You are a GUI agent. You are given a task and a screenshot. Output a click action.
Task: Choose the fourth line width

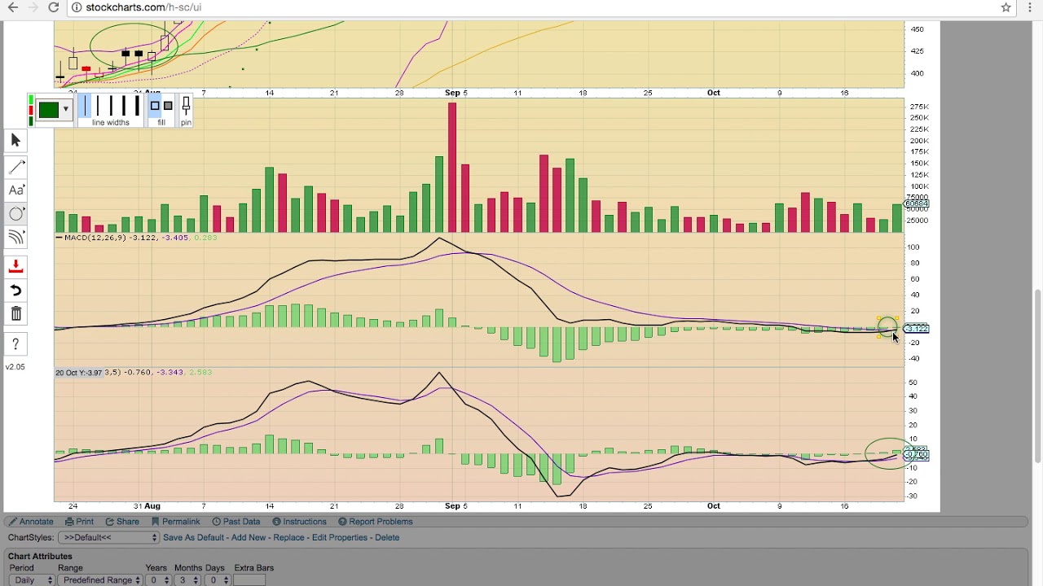(x=124, y=106)
